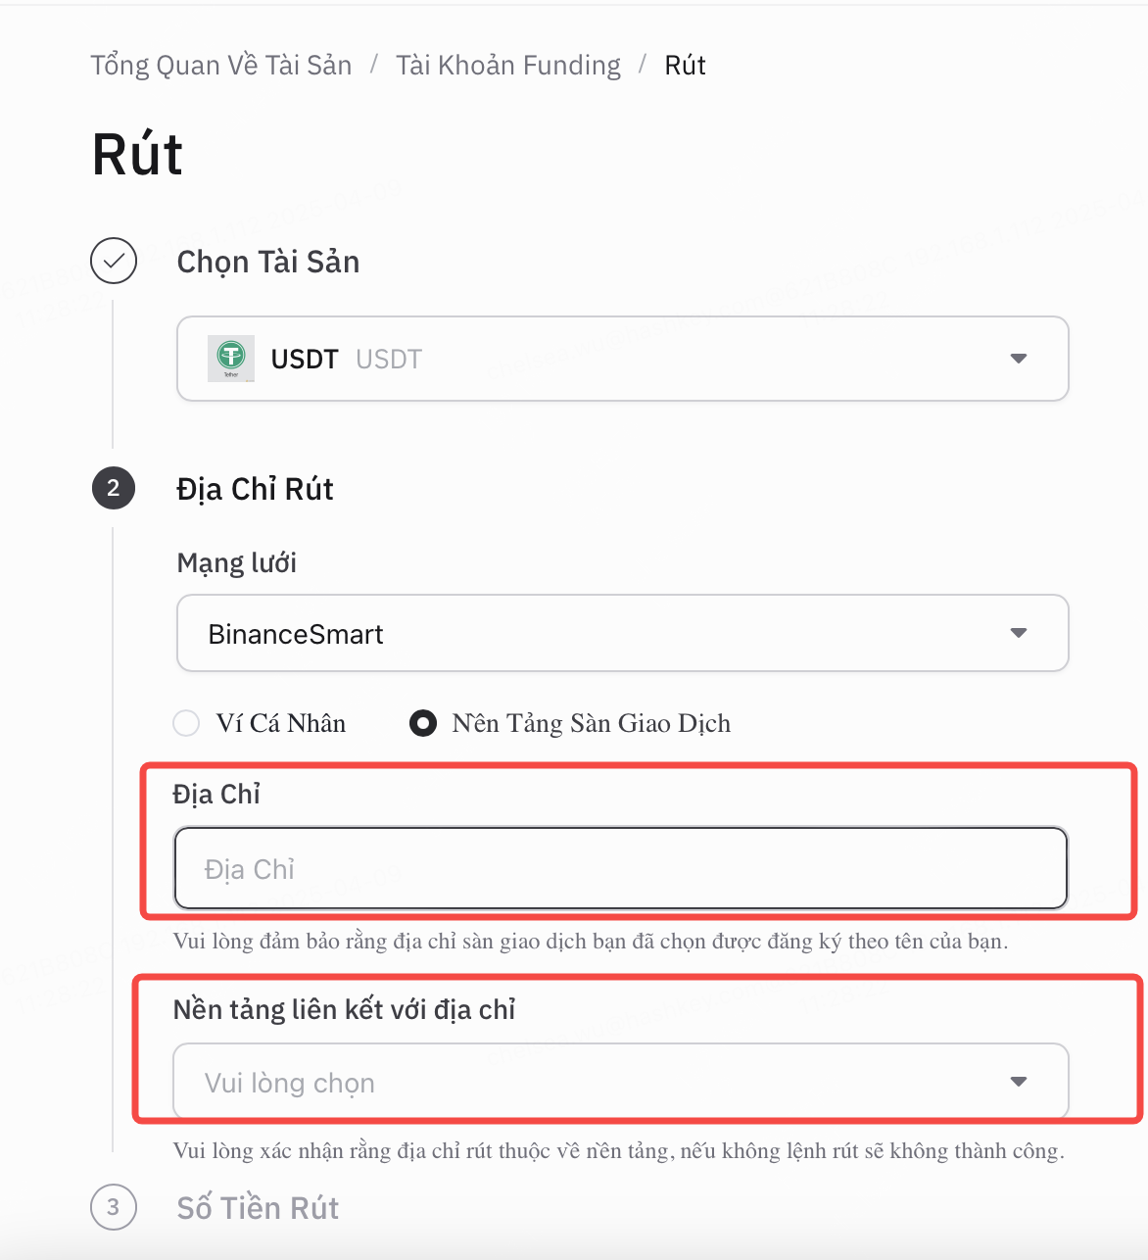The image size is (1148, 1260).
Task: Open Tài Khoản Funding breadcrumb link
Action: point(508,65)
